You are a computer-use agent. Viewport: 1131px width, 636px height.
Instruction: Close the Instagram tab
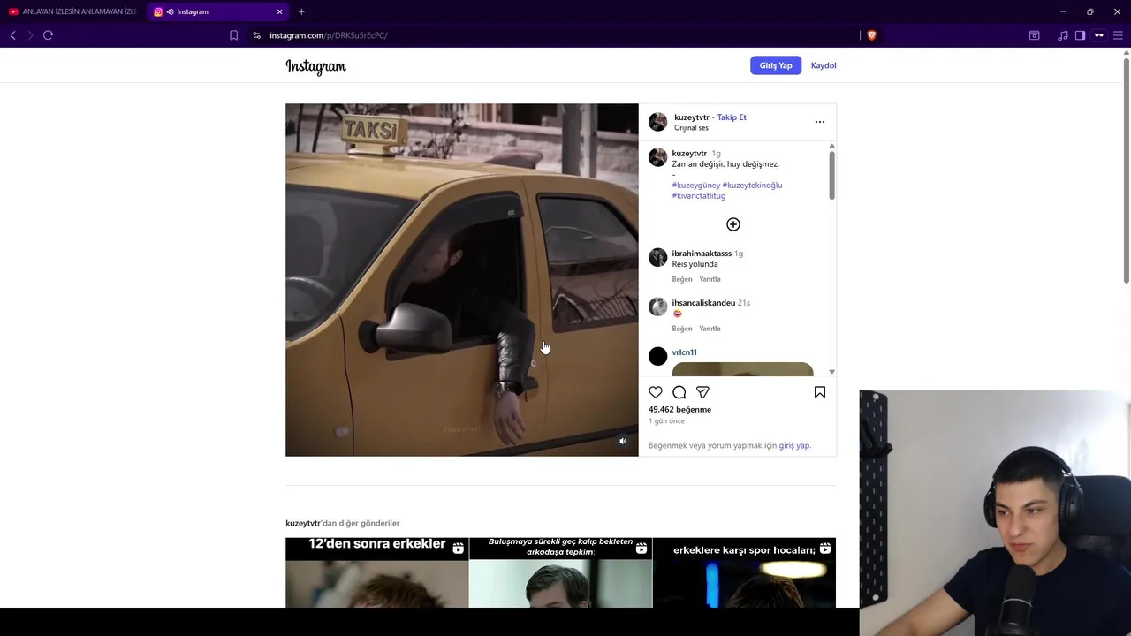point(280,11)
